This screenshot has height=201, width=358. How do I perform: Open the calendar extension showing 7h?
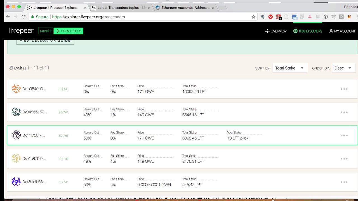point(294,17)
